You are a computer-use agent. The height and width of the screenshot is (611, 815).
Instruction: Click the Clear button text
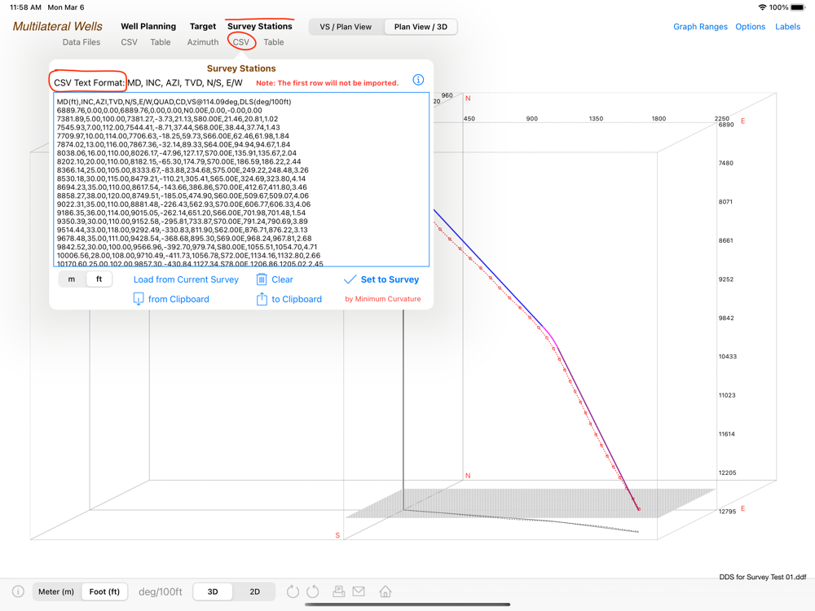tap(282, 279)
